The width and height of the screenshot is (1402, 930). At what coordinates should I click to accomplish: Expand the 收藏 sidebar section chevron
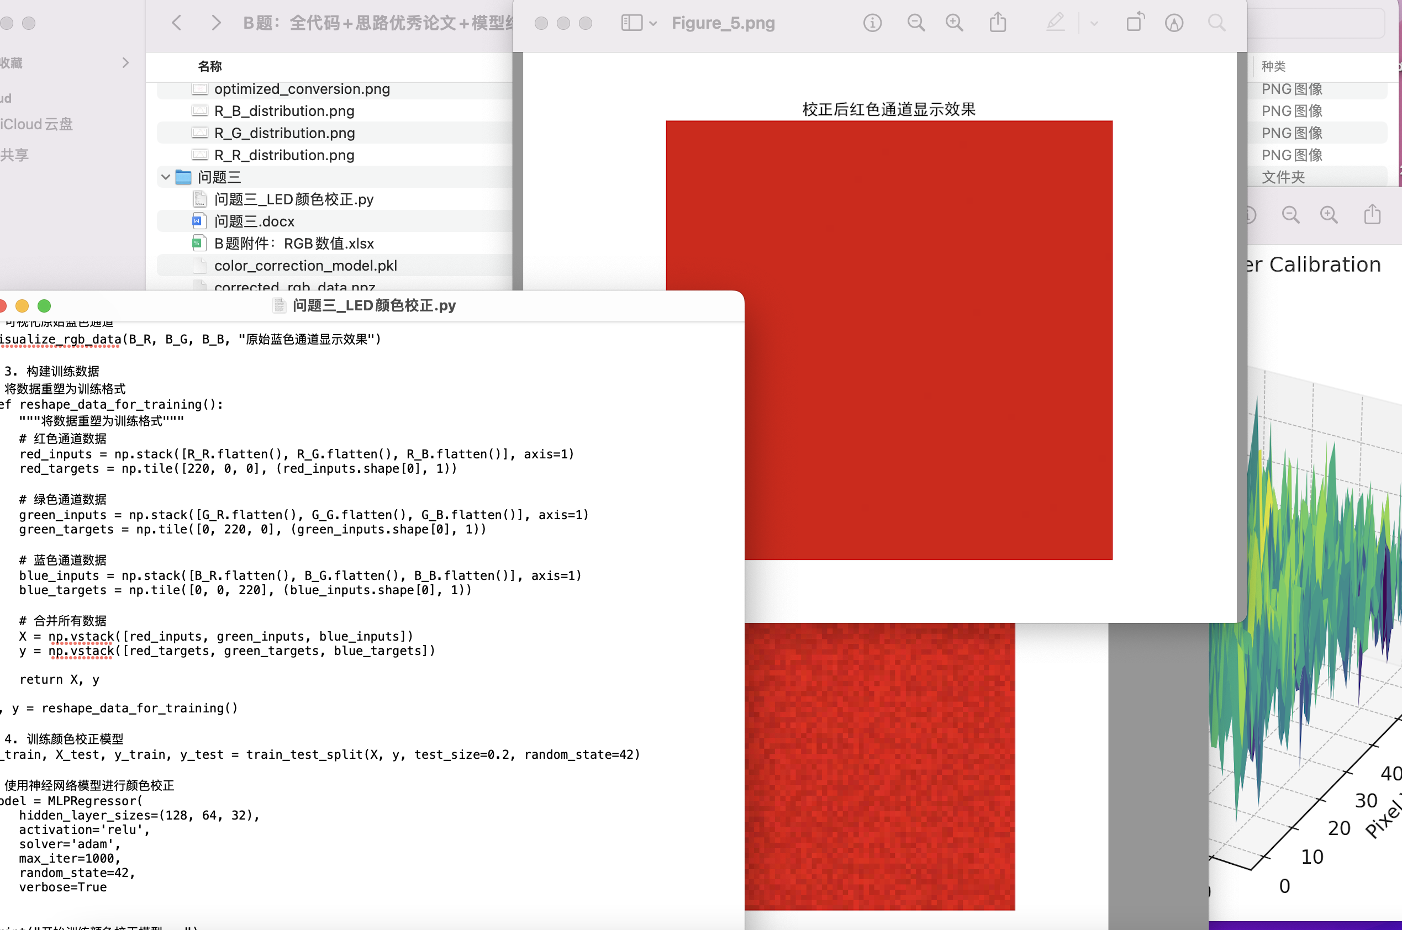(125, 62)
